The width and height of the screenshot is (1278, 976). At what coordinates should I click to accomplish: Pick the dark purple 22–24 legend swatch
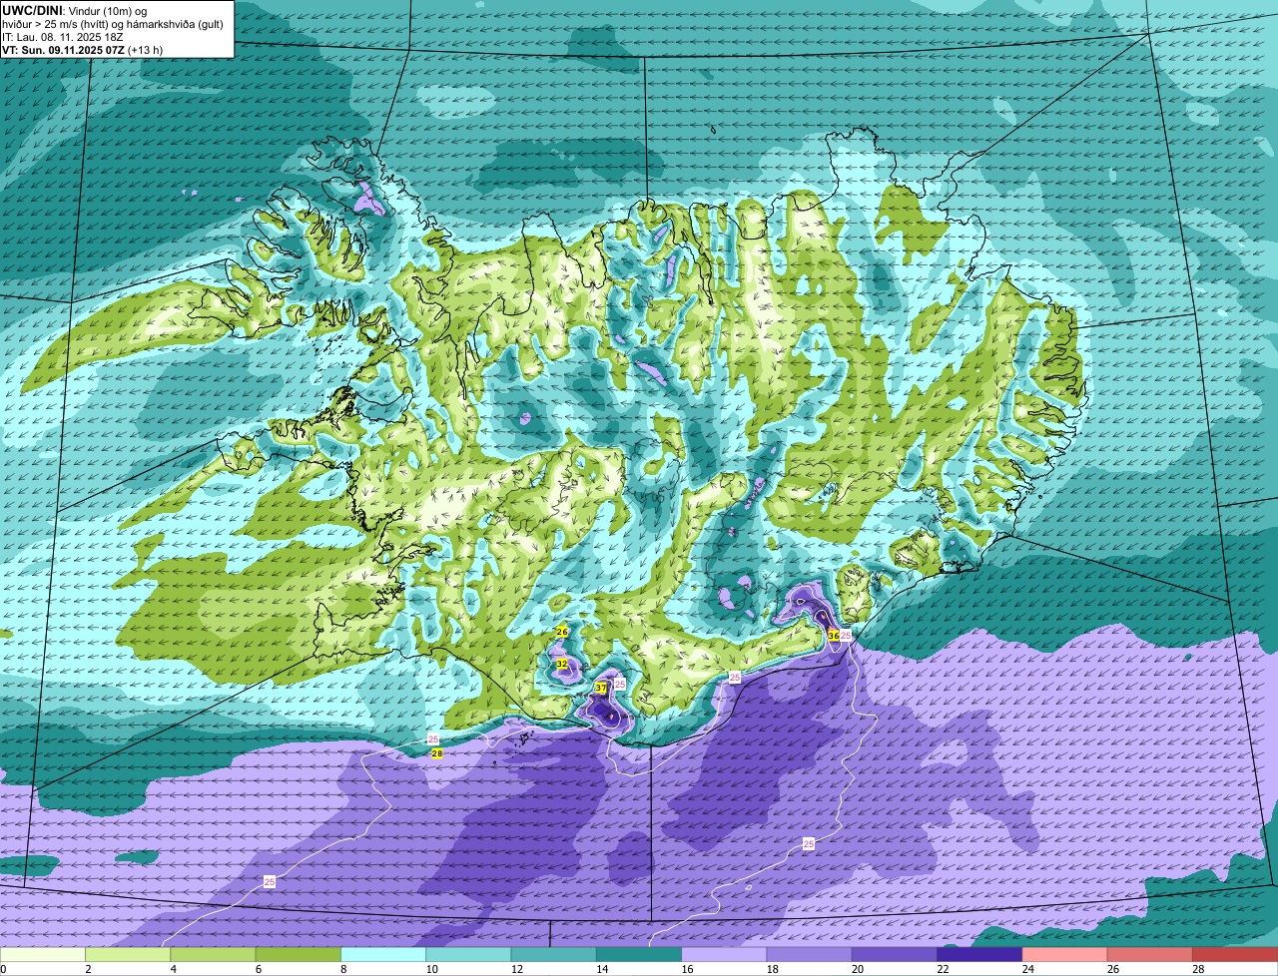978,955
